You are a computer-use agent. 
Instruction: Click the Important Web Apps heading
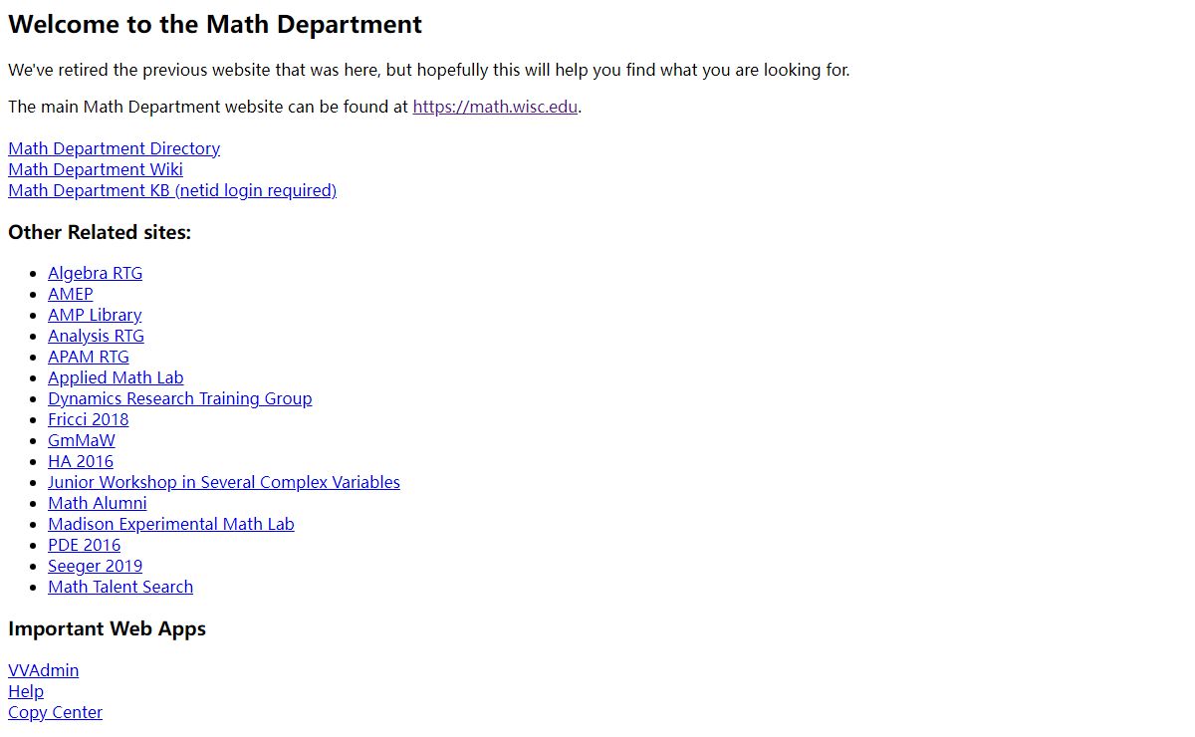click(107, 628)
